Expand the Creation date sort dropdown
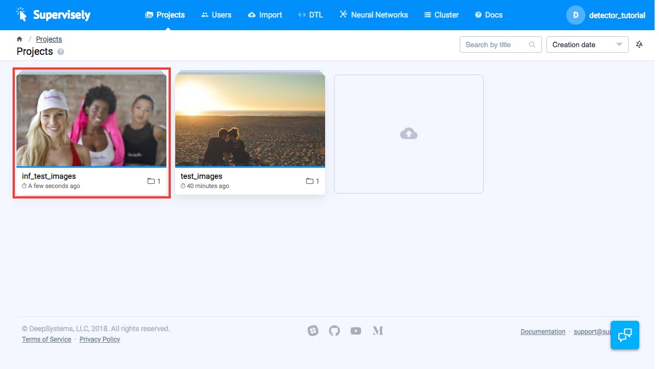659x369 pixels. pyautogui.click(x=587, y=44)
